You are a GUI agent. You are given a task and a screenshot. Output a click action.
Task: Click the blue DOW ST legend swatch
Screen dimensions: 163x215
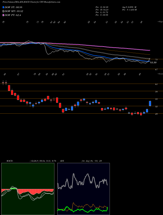(x=3, y=7)
